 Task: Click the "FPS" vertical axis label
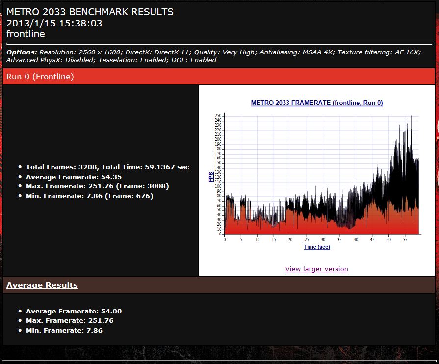[x=211, y=177]
